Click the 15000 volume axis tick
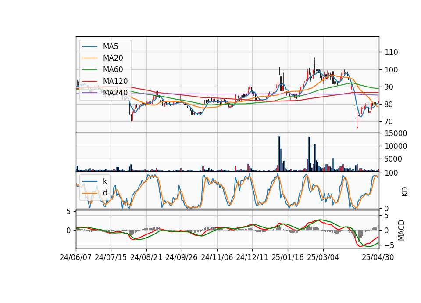The width and height of the screenshot is (421, 303). 396,133
